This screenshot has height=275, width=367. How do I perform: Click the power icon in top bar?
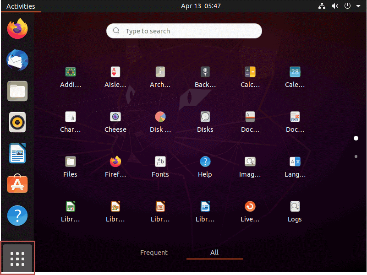[347, 6]
